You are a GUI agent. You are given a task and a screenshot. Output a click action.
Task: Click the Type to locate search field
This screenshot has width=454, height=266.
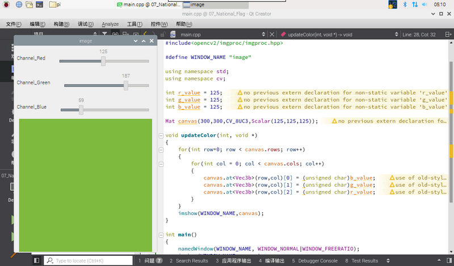tap(89, 260)
